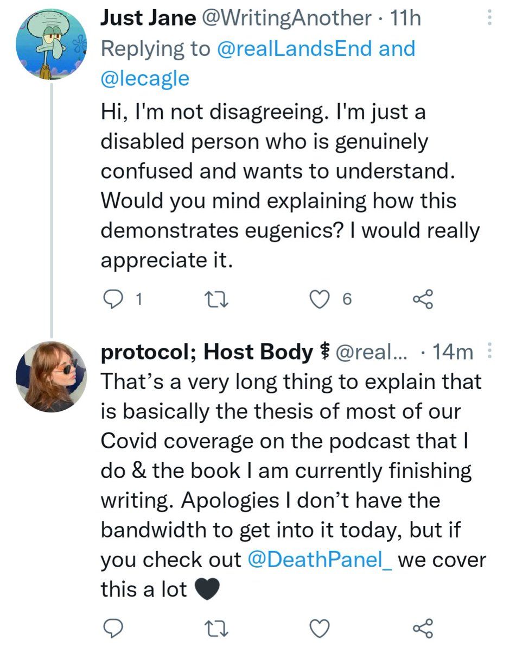Reply to Just Jane's tweet
Viewport: 516px width, 652px height.
pos(111,298)
